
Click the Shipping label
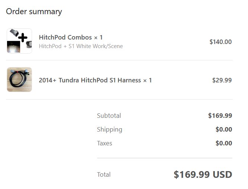click(109, 129)
